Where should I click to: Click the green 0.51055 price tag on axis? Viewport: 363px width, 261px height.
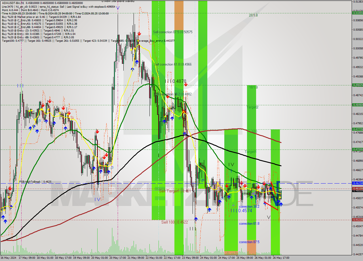click(358, 13)
